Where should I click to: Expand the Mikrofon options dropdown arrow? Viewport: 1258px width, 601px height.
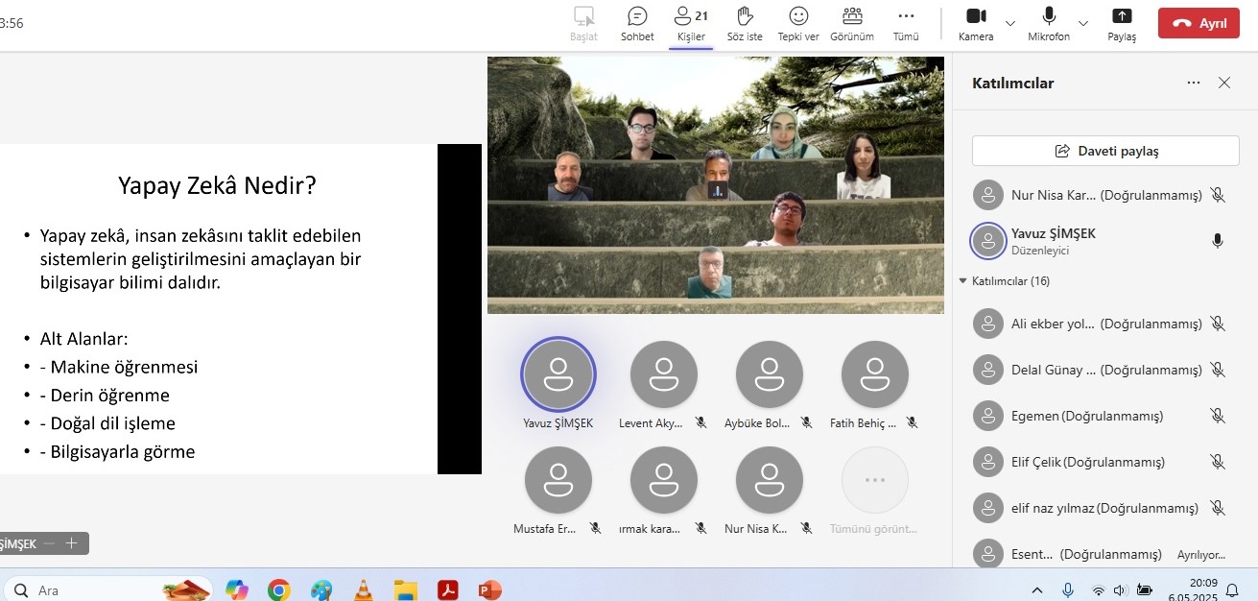click(x=1083, y=23)
